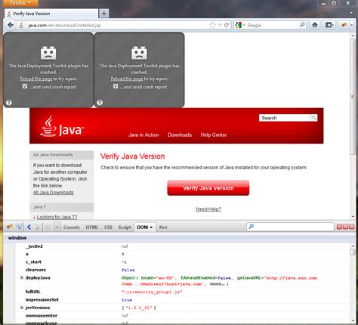The height and width of the screenshot is (325, 358).
Task: Go forward in Firebug panel history
Action: tap(38, 227)
